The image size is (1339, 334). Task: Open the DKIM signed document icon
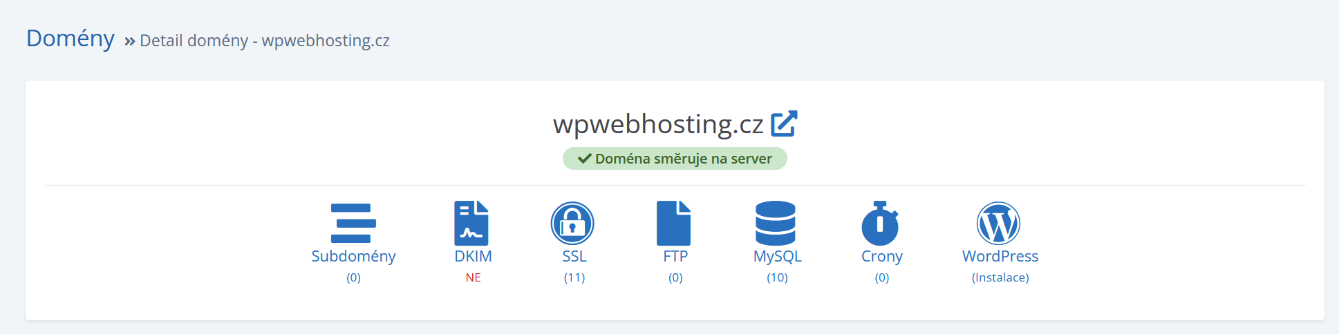471,223
